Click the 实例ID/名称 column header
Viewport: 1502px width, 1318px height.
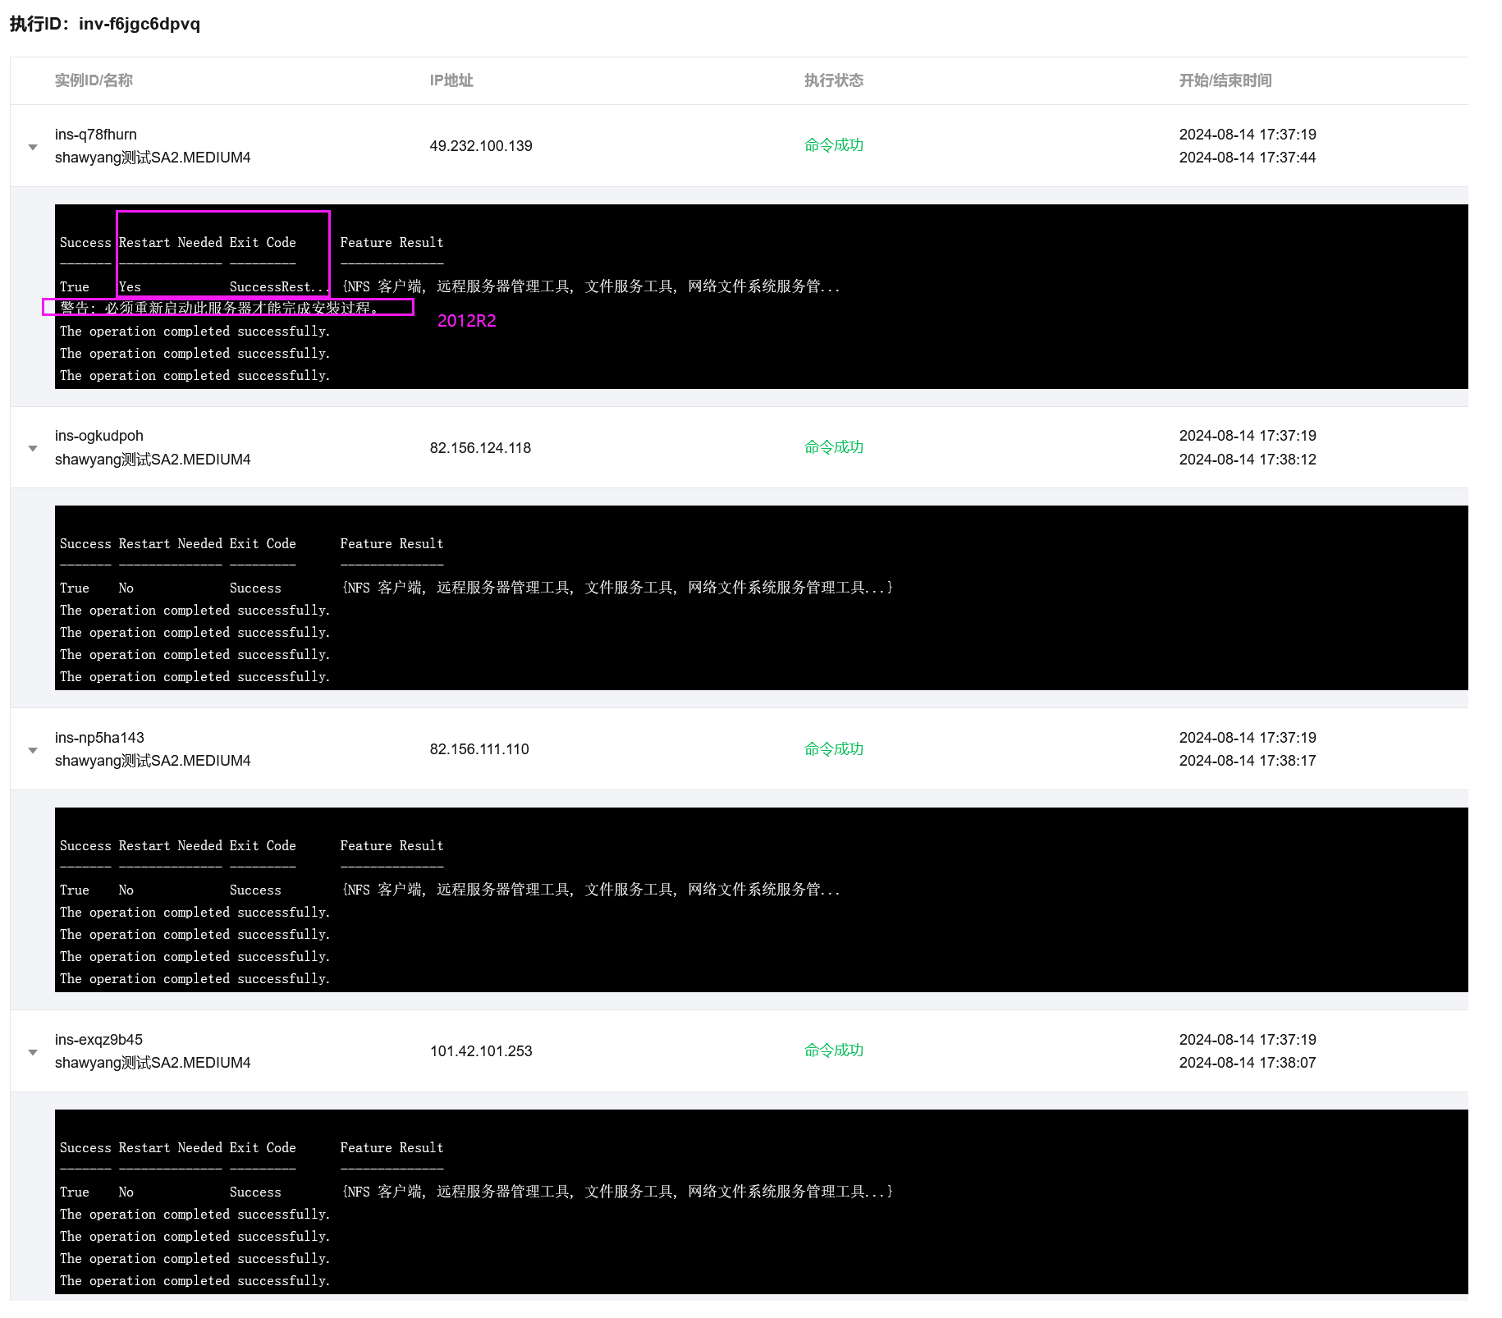click(94, 80)
